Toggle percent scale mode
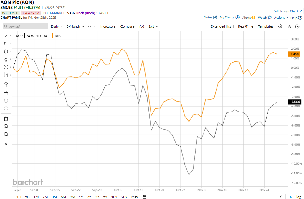 (x=290, y=197)
